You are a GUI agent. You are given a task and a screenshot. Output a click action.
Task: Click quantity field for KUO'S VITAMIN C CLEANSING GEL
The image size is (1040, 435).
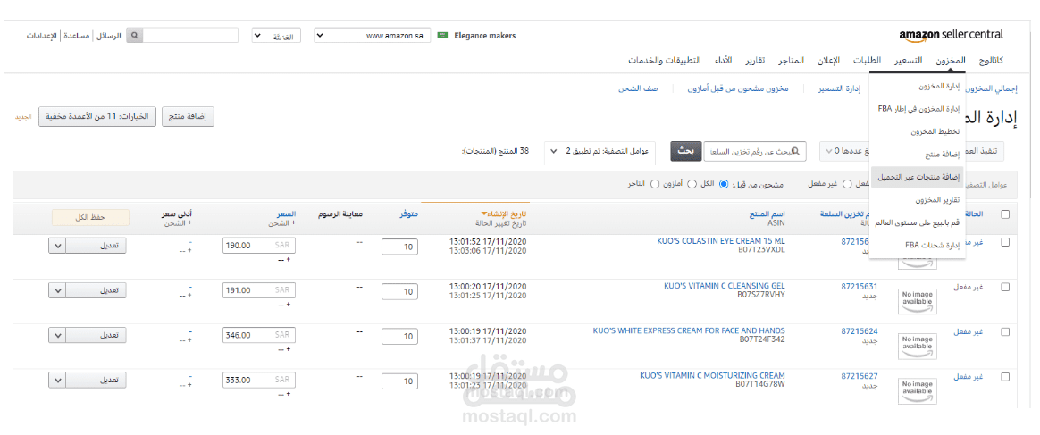[400, 292]
